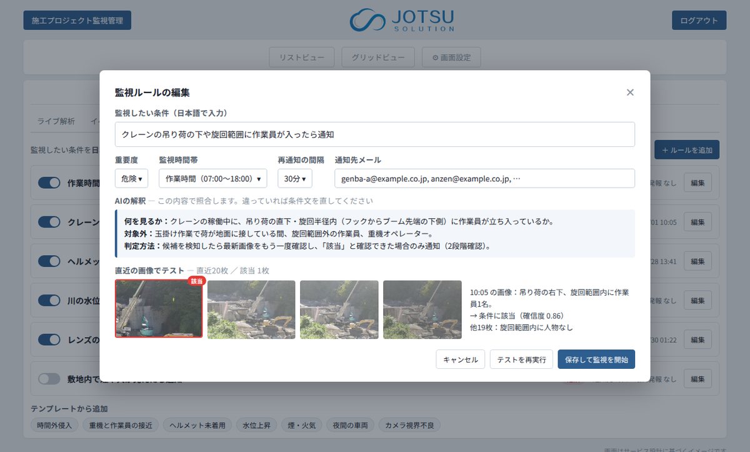Toggle the 川の水位 rule switch
750x452 pixels.
pyautogui.click(x=49, y=300)
